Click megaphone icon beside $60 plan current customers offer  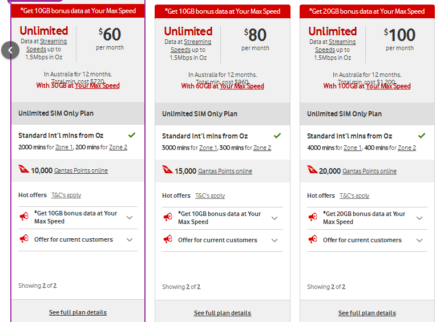point(24,239)
